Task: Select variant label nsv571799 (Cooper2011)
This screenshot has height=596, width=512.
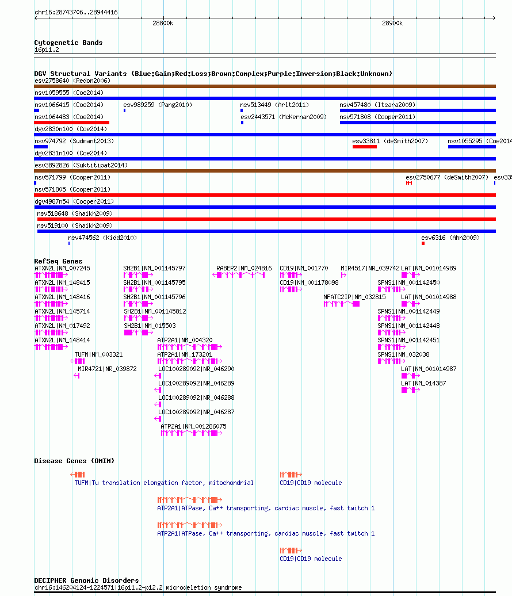Action: 72,178
